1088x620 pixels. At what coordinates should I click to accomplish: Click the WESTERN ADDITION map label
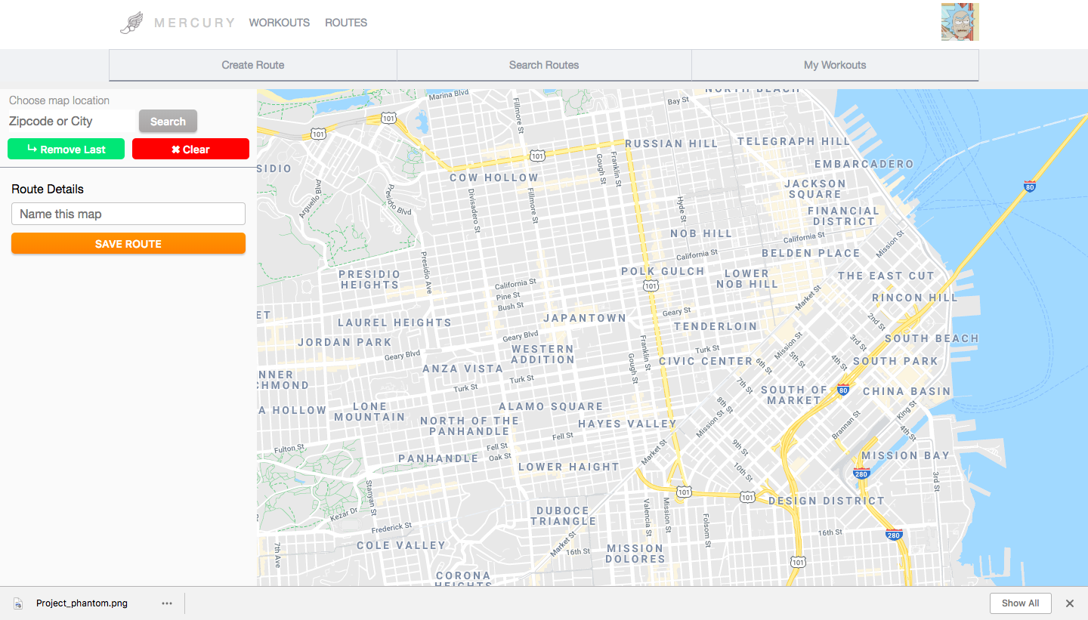point(543,354)
